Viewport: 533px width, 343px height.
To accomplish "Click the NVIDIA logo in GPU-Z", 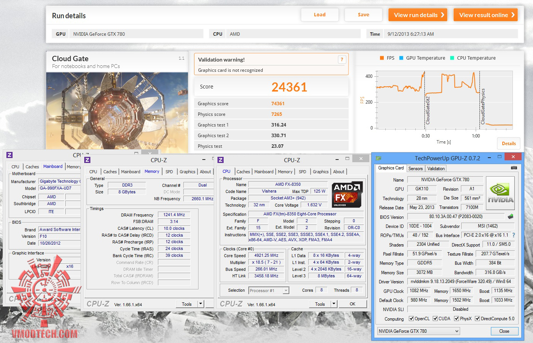I will 500,193.
